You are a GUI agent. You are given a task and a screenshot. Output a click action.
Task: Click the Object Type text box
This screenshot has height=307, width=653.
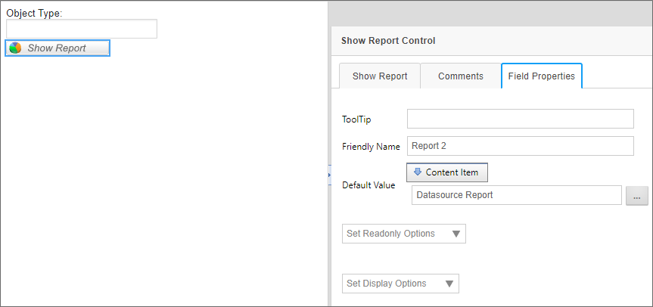click(82, 29)
